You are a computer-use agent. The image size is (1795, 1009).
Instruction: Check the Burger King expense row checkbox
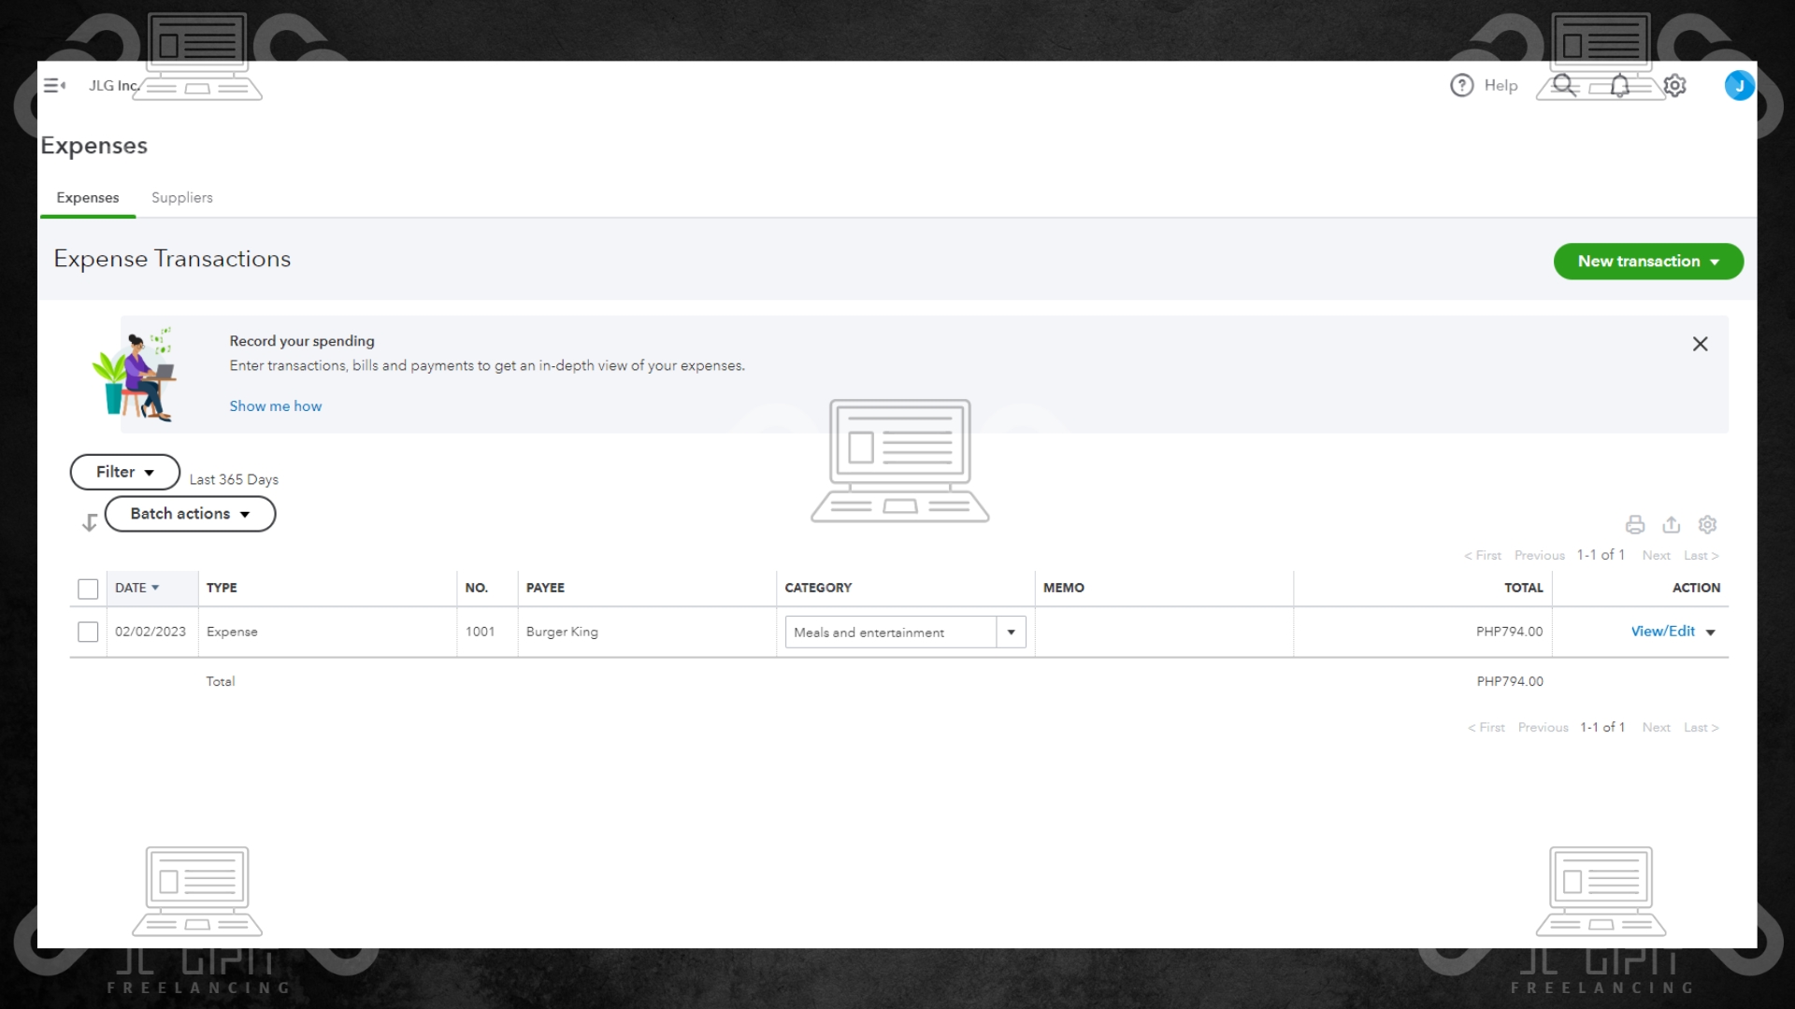pos(88,632)
